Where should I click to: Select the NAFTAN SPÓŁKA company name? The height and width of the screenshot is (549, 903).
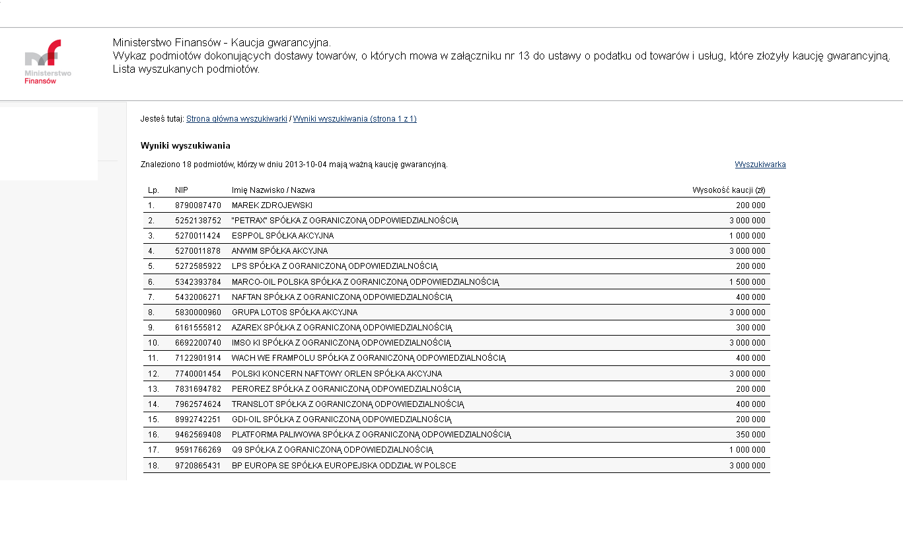pyautogui.click(x=342, y=297)
